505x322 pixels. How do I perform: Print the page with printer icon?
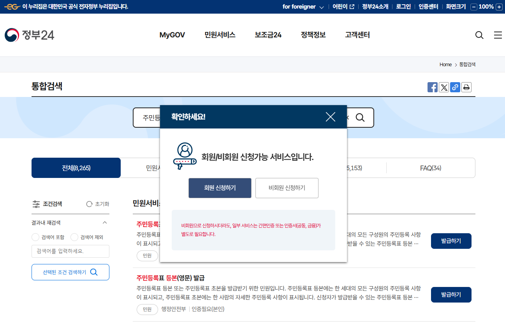click(x=466, y=87)
